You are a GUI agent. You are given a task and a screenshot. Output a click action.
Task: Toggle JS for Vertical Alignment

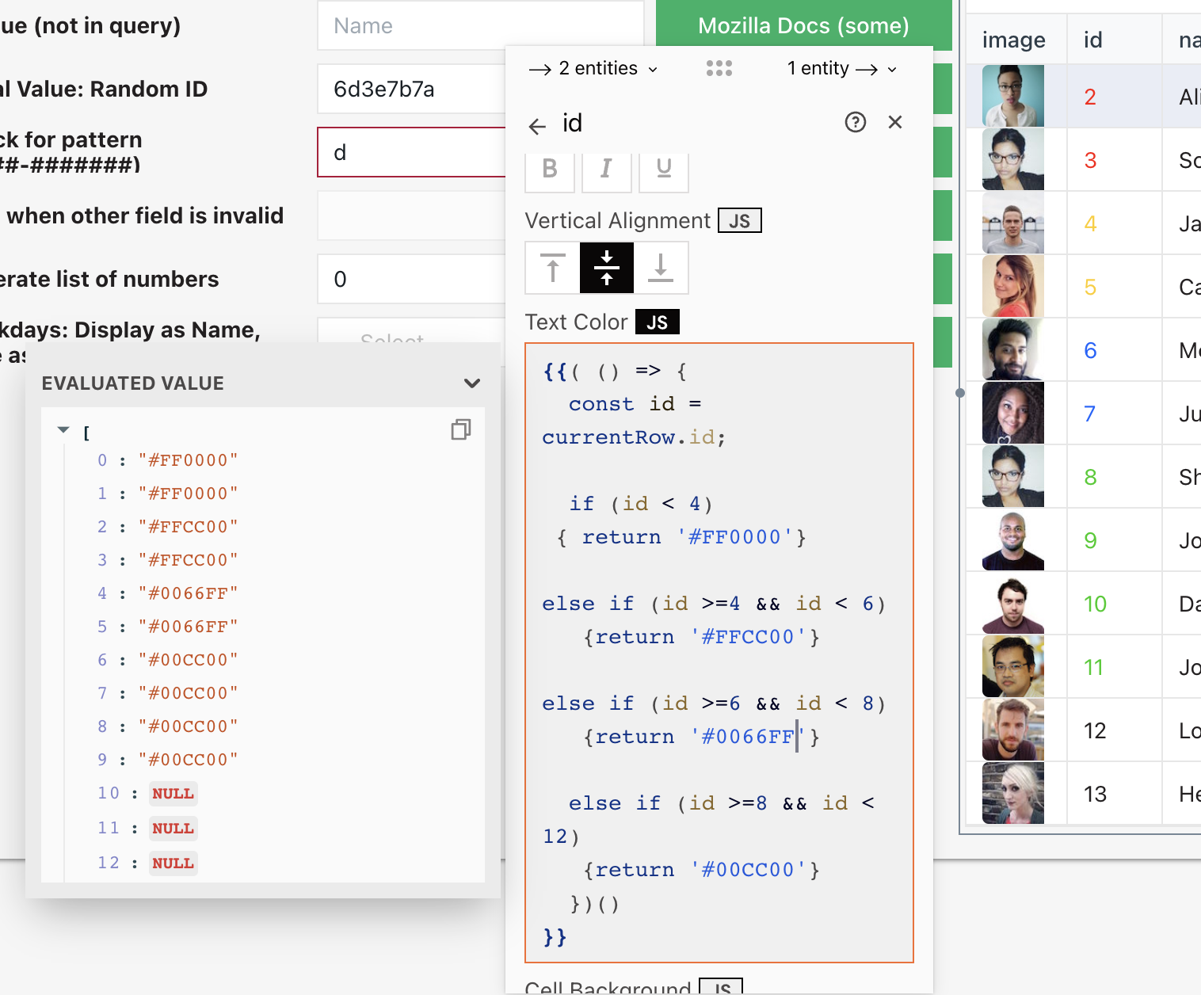(739, 221)
